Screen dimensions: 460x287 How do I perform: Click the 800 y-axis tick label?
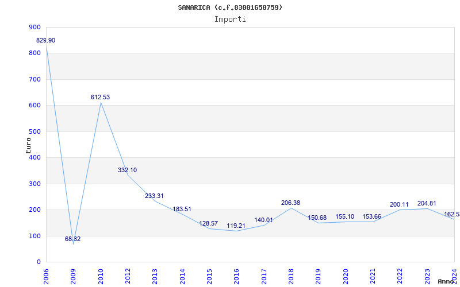(34, 53)
